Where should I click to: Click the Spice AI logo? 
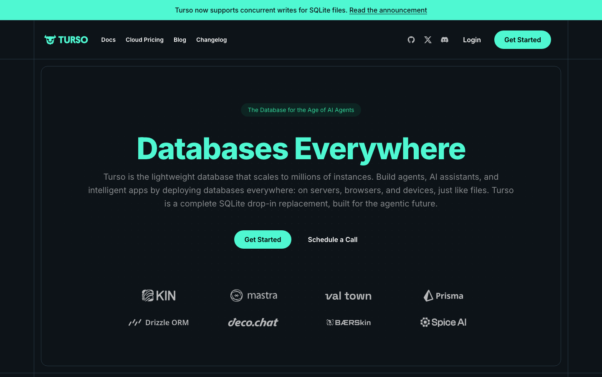coord(443,322)
